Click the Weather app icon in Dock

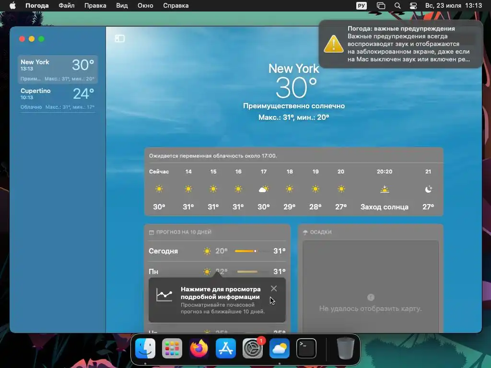click(x=280, y=348)
